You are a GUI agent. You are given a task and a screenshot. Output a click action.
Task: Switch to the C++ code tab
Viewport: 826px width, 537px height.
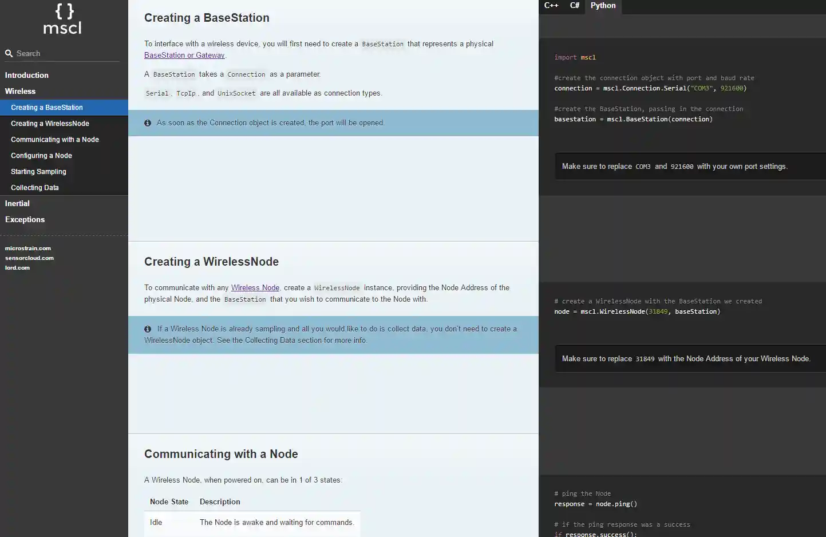tap(551, 6)
